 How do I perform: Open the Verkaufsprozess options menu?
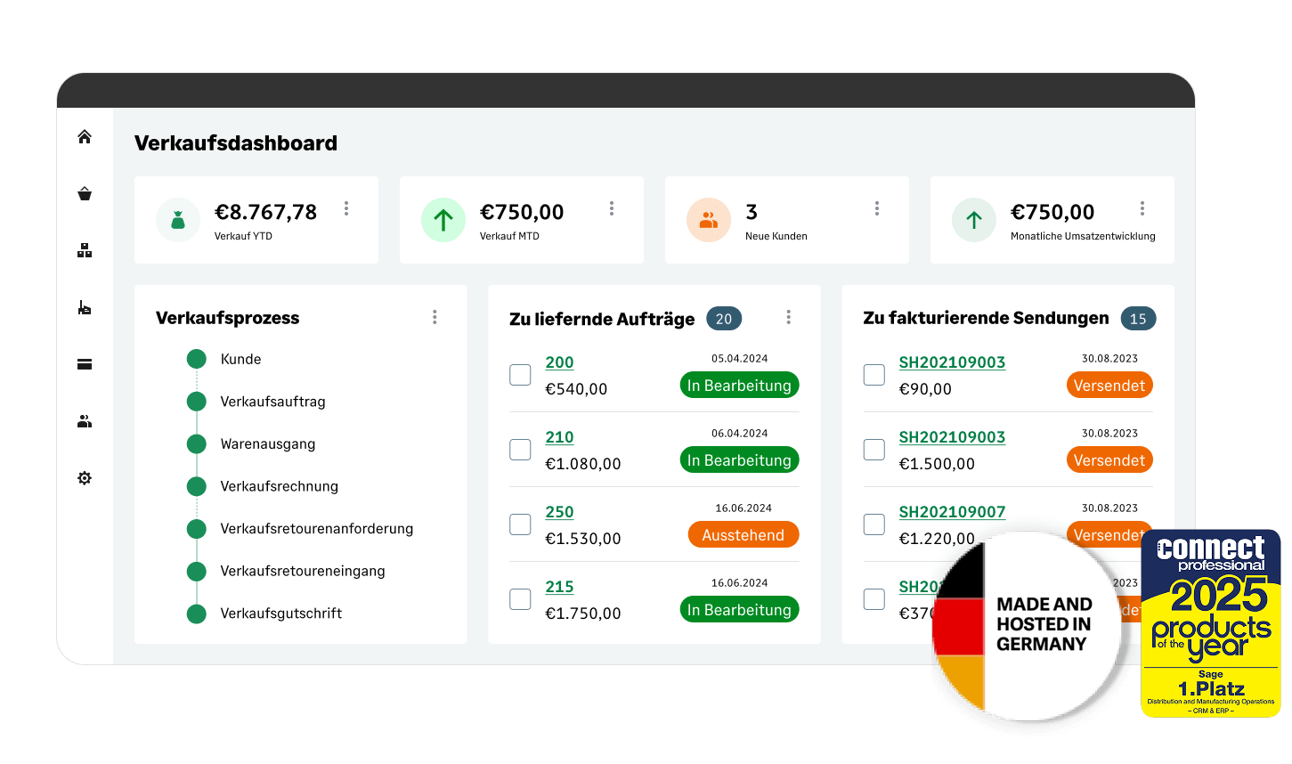[x=435, y=317]
